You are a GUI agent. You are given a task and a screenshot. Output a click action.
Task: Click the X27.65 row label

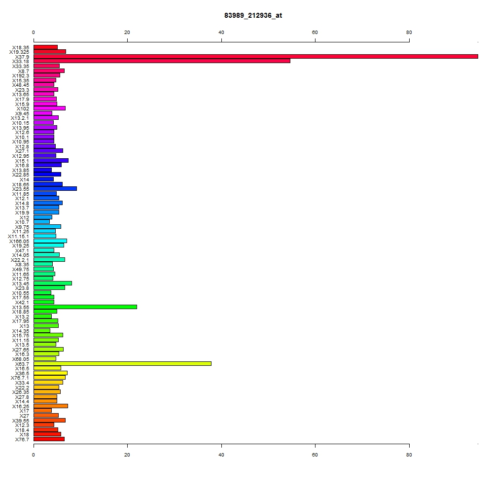[20, 350]
